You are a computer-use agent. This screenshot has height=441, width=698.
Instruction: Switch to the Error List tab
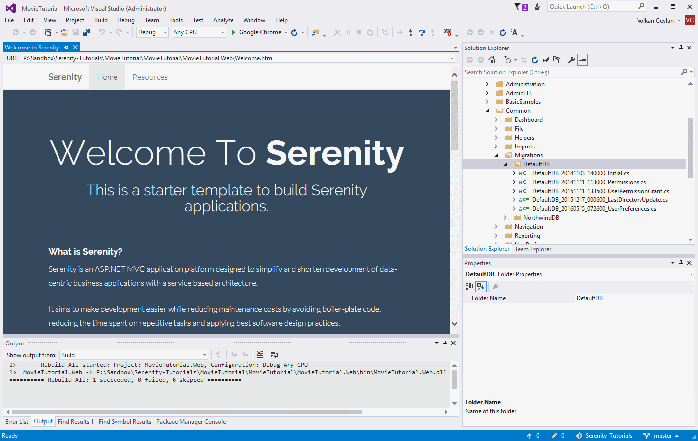[x=17, y=422]
